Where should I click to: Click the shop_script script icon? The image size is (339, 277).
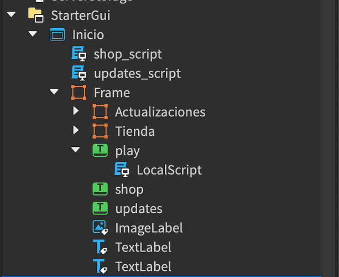79,54
